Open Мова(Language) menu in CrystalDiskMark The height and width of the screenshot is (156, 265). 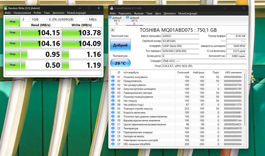tap(76, 13)
